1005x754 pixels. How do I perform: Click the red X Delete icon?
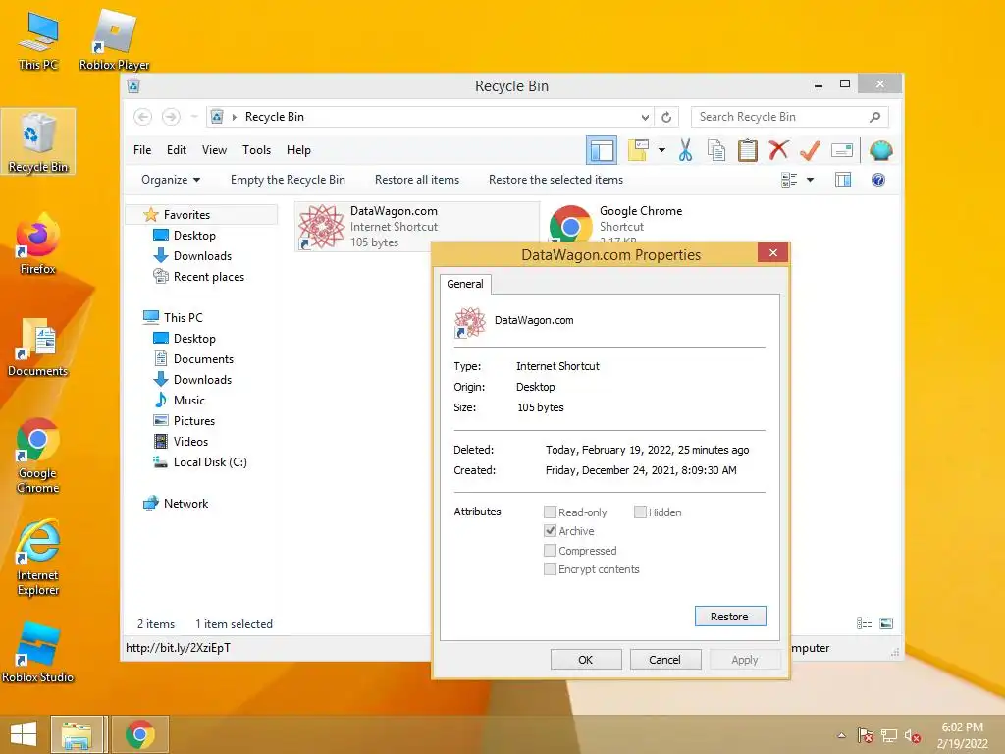[x=778, y=150]
